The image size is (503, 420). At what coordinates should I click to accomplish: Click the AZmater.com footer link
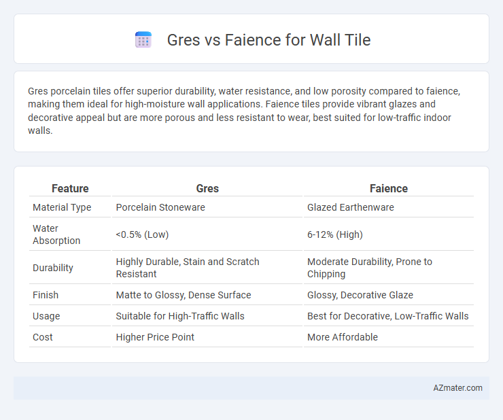(457, 388)
